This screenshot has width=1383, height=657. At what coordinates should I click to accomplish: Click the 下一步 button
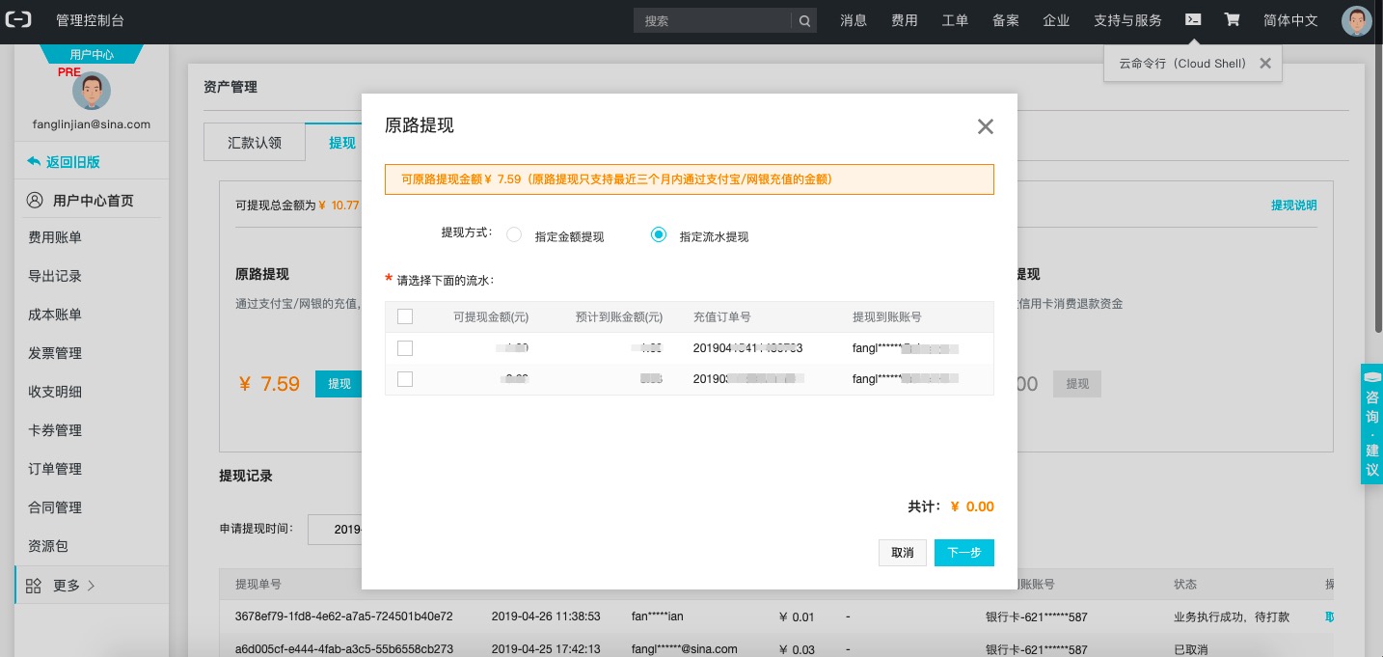(964, 553)
